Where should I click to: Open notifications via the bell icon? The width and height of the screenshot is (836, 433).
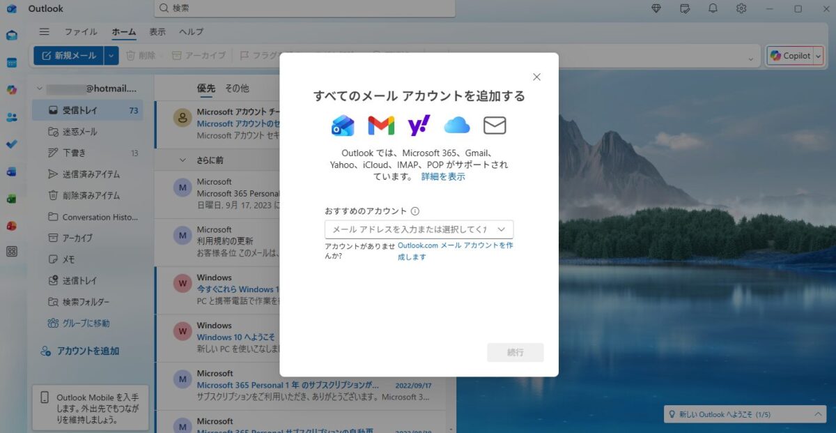712,8
